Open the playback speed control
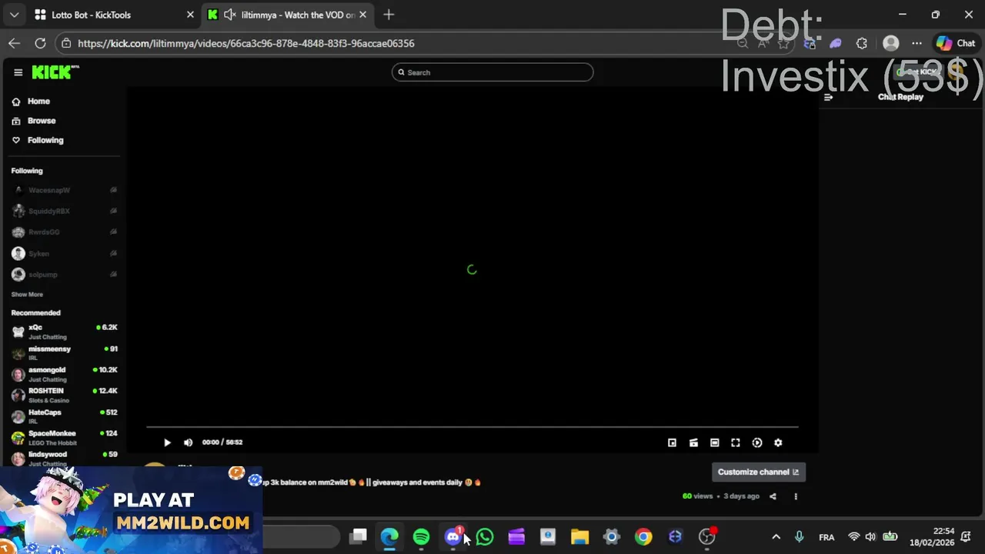The width and height of the screenshot is (985, 554). 757,442
